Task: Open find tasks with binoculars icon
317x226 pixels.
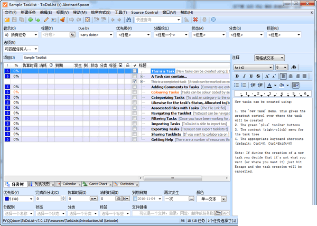Action: tap(128, 20)
